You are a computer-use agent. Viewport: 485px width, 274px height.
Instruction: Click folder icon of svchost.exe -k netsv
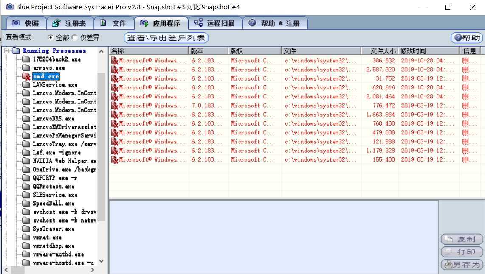[26, 220]
